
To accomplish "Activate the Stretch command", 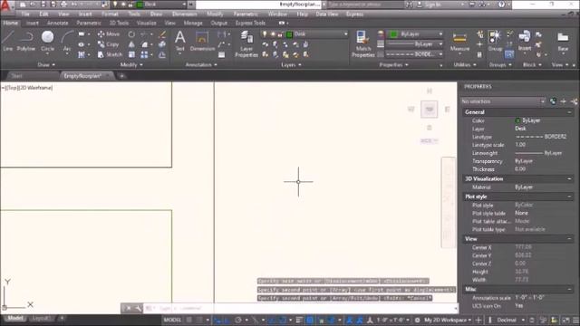I will click(x=110, y=54).
